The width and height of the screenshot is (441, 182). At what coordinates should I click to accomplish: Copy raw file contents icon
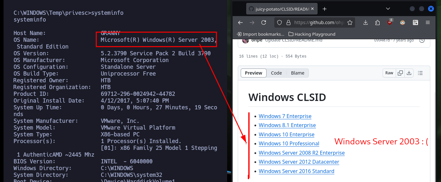tap(400, 73)
